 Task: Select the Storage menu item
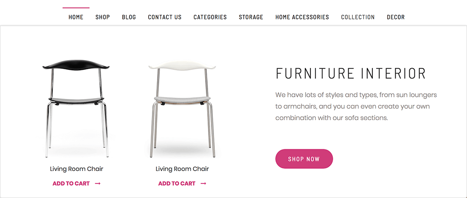pos(251,17)
